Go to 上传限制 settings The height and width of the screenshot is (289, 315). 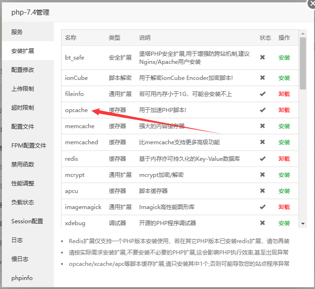click(28, 88)
